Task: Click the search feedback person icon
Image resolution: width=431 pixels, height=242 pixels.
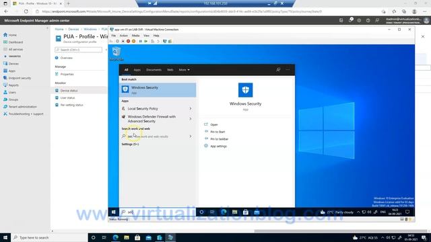Action: tap(278, 70)
